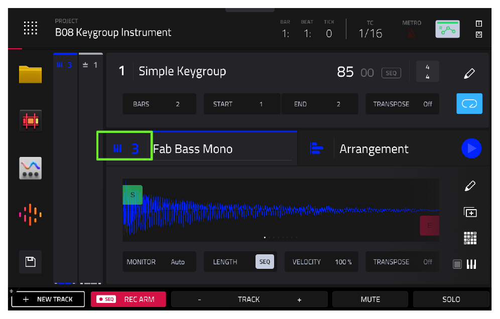
Task: Select the piano keys mode icon
Action: 471,264
